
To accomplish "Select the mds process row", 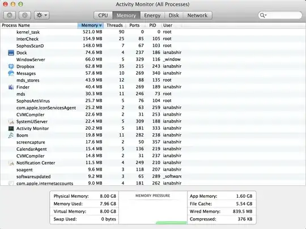I will 153,94.
